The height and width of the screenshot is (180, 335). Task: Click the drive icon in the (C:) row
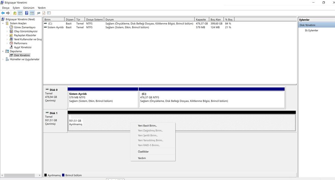click(x=45, y=23)
